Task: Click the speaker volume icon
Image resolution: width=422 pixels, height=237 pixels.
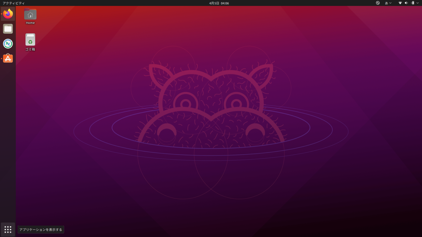Action: point(406,3)
